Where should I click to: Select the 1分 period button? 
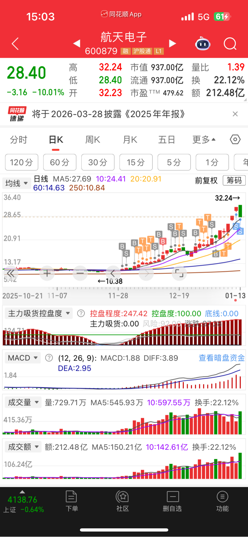point(212,162)
